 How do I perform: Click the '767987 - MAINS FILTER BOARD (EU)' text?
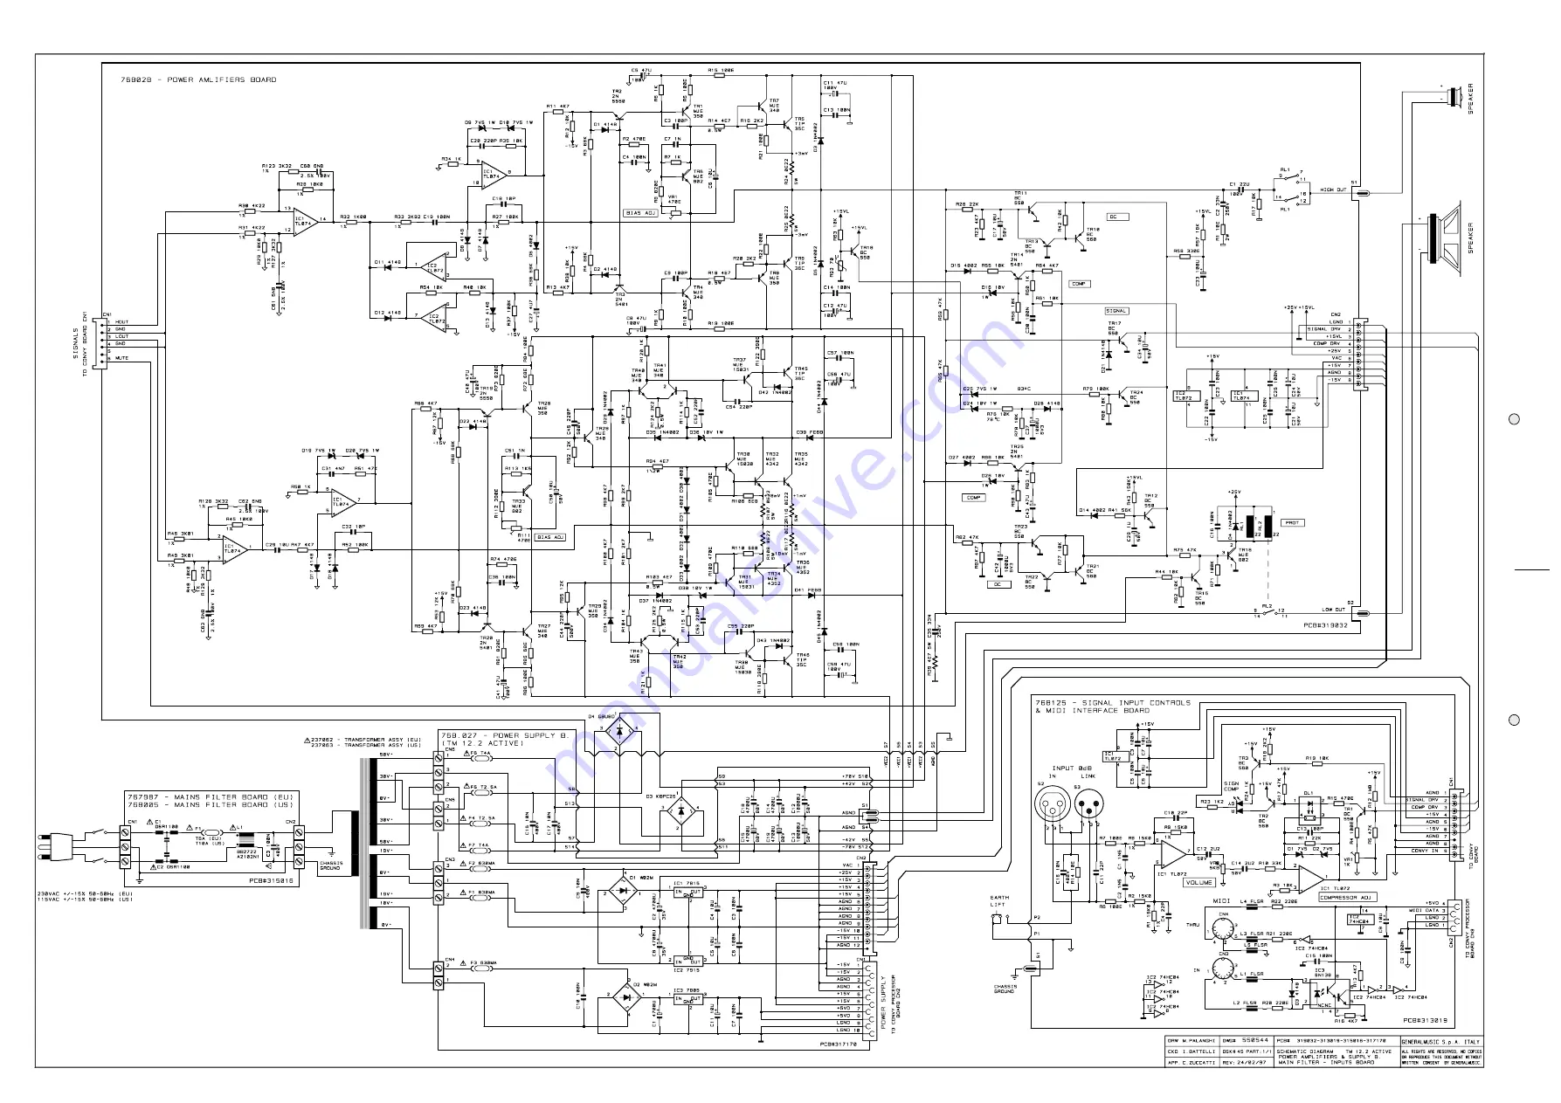point(210,797)
